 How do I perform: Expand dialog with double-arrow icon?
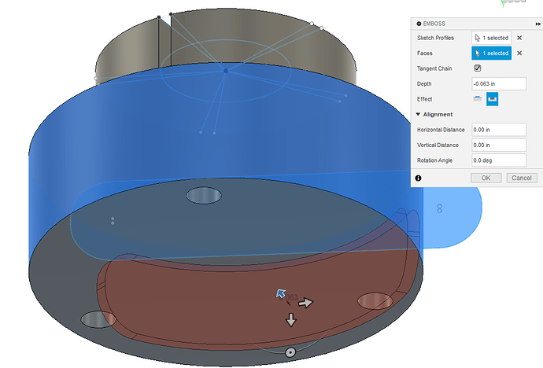[x=537, y=24]
